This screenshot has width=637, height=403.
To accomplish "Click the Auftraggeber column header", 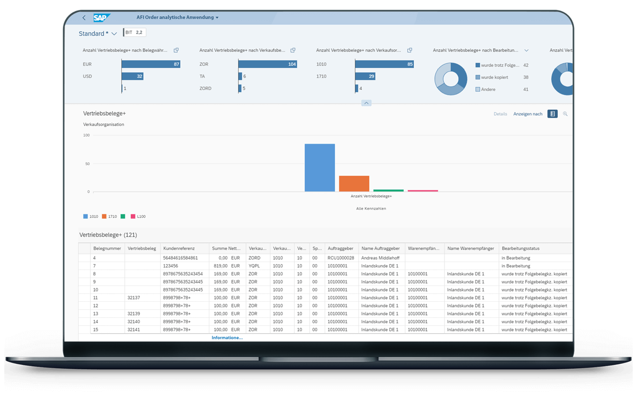I will tap(342, 248).
